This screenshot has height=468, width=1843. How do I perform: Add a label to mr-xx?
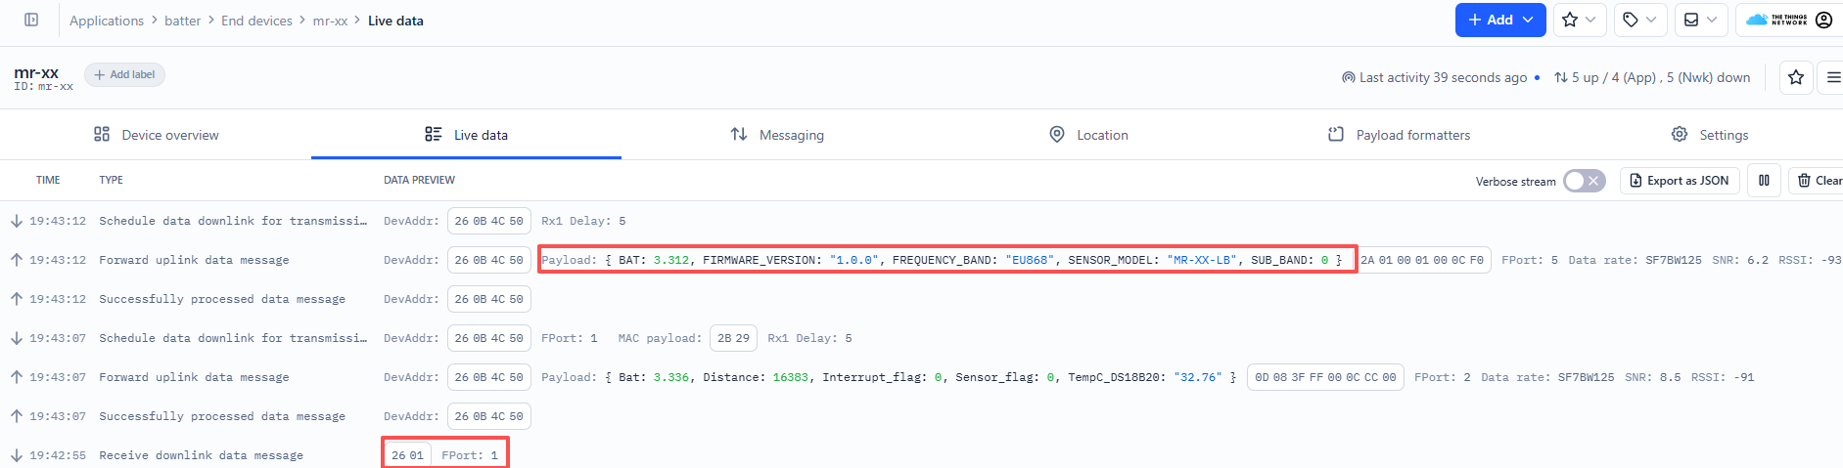[124, 74]
